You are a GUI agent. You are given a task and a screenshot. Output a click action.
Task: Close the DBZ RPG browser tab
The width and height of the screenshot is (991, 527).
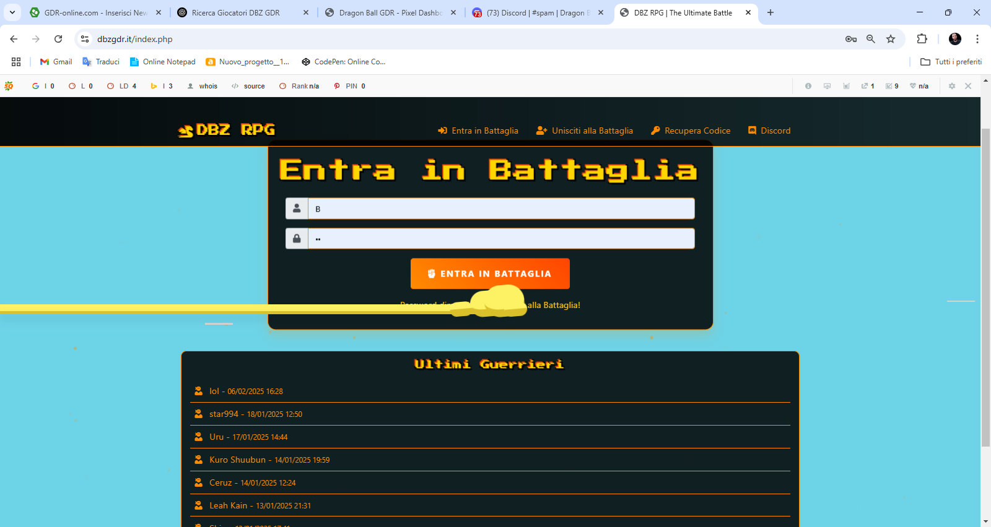pos(748,12)
